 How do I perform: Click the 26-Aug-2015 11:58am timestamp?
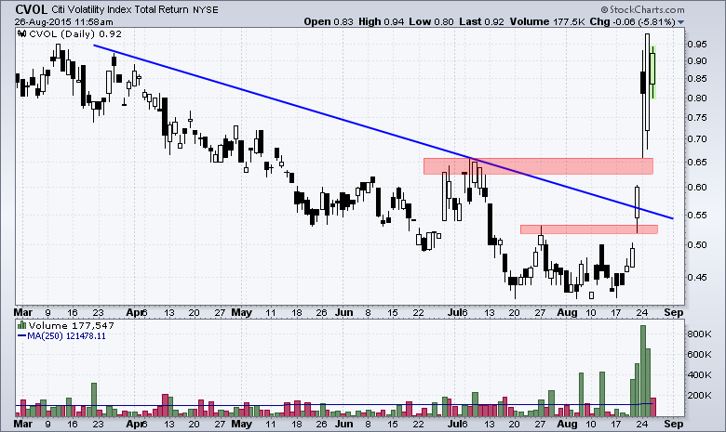click(x=63, y=21)
